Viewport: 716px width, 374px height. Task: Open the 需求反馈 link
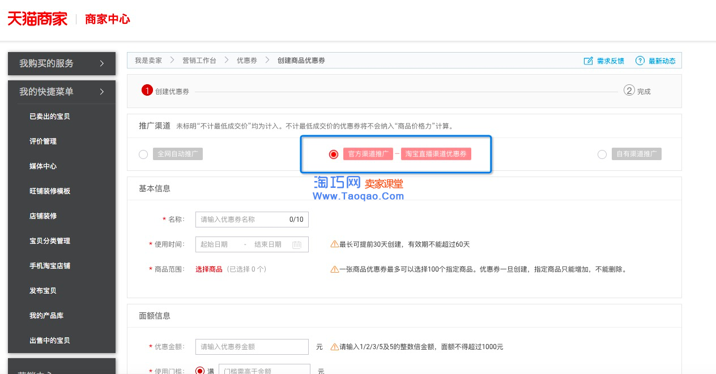point(611,61)
